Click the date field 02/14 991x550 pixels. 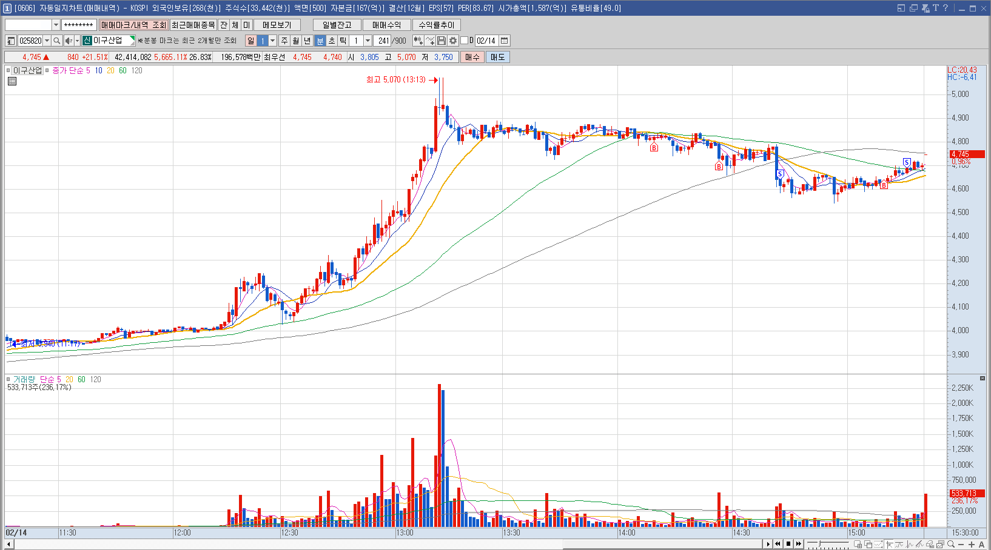coord(486,41)
